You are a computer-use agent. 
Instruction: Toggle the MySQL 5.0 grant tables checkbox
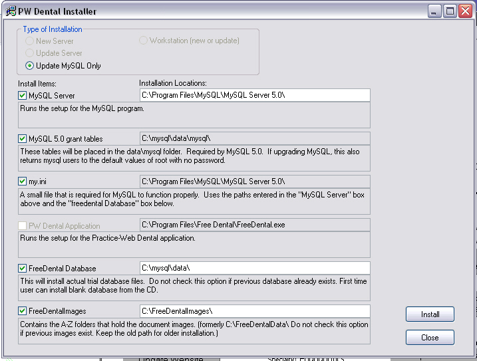pyautogui.click(x=23, y=139)
